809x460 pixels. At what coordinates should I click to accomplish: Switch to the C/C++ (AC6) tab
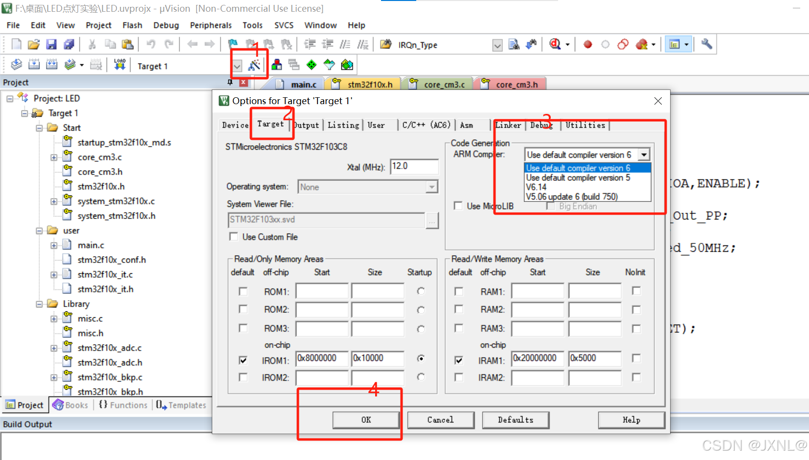coord(426,125)
